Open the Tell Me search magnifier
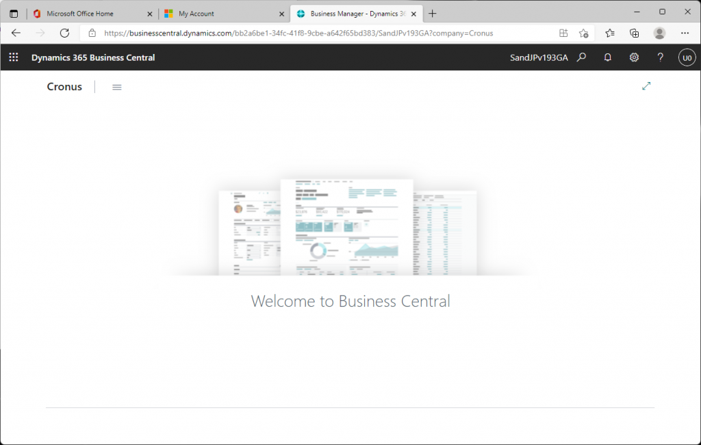This screenshot has width=701, height=445. click(x=581, y=57)
